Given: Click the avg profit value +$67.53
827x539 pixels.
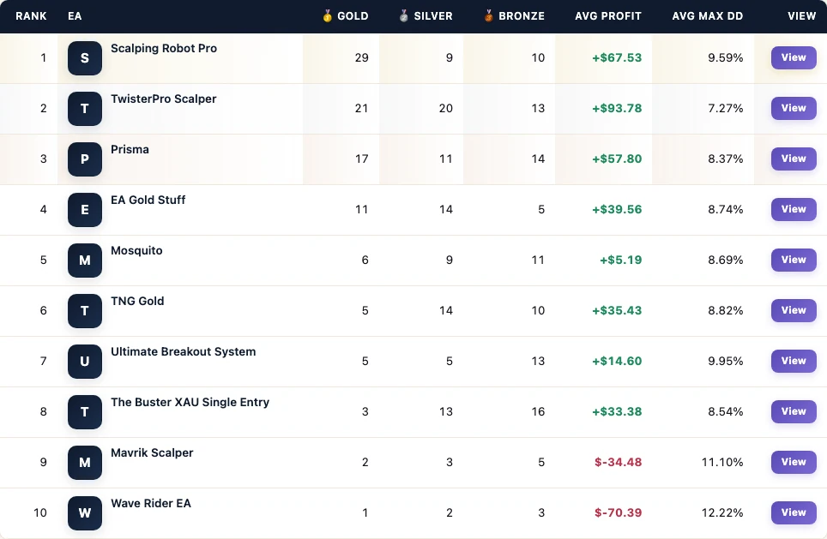Looking at the screenshot, I should pyautogui.click(x=617, y=58).
